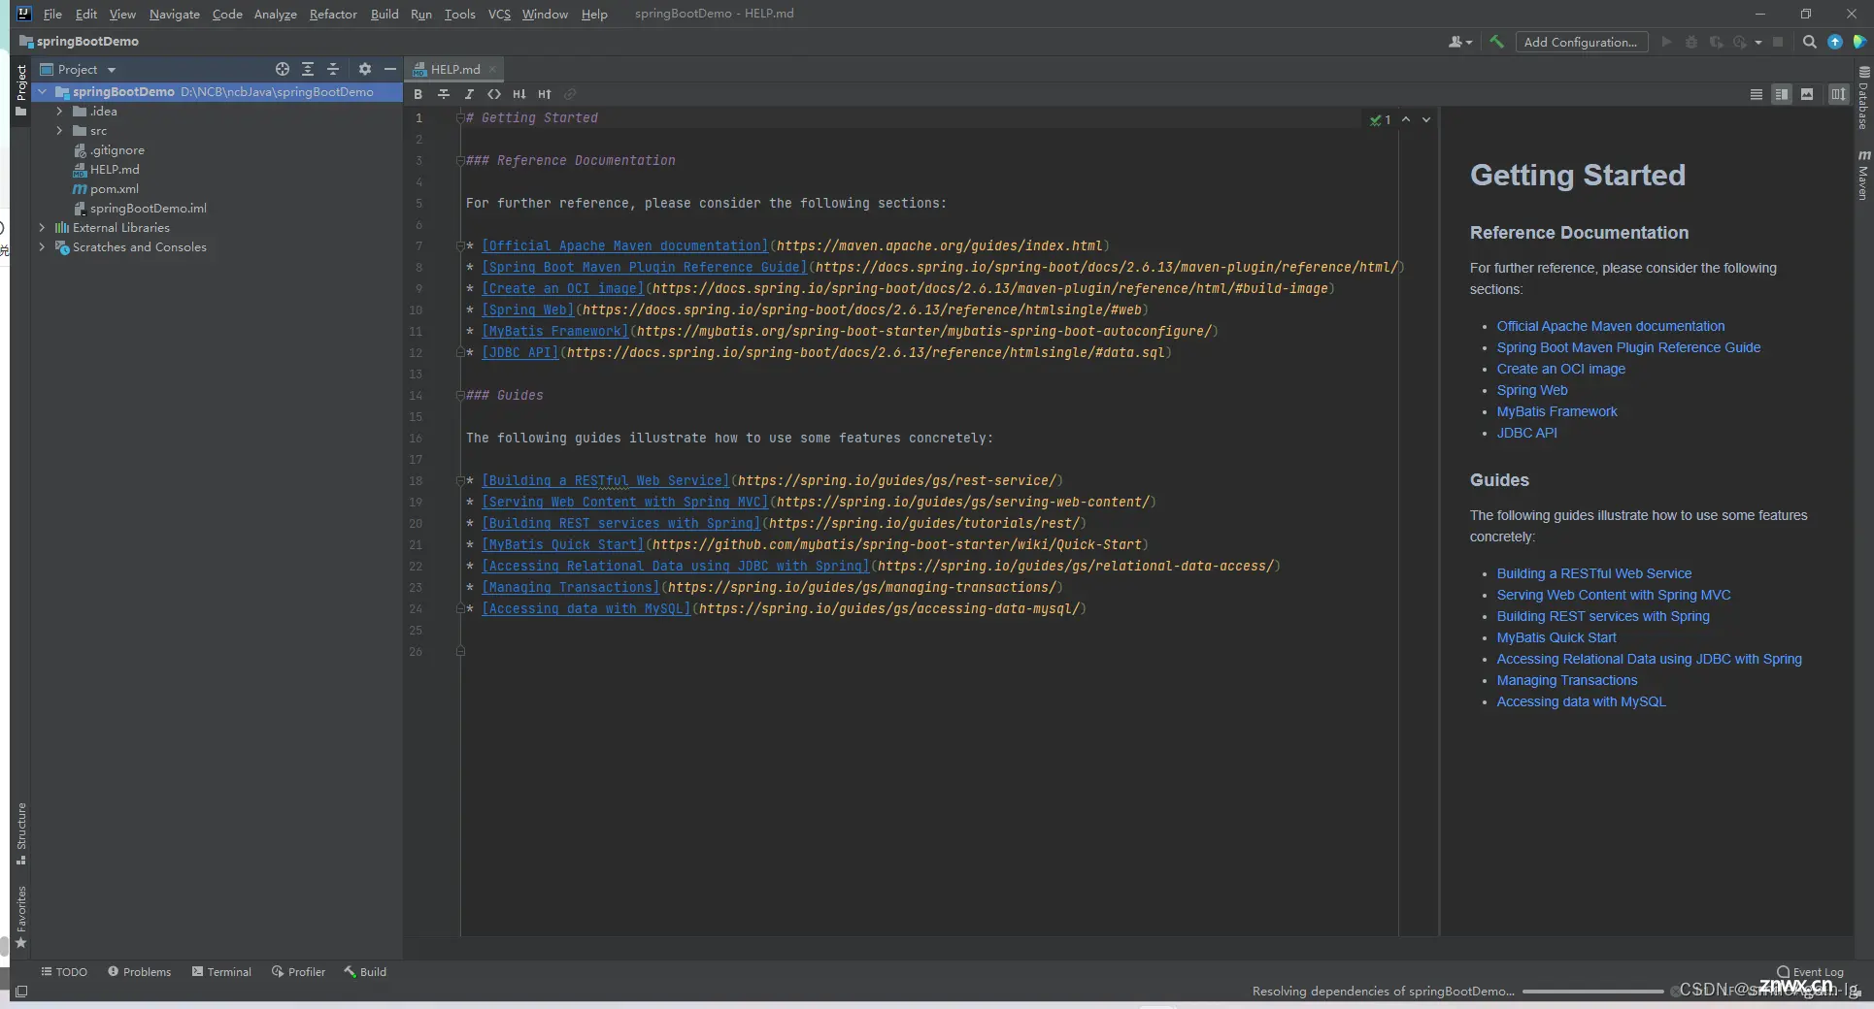Open the Terminal tool window

point(221,971)
